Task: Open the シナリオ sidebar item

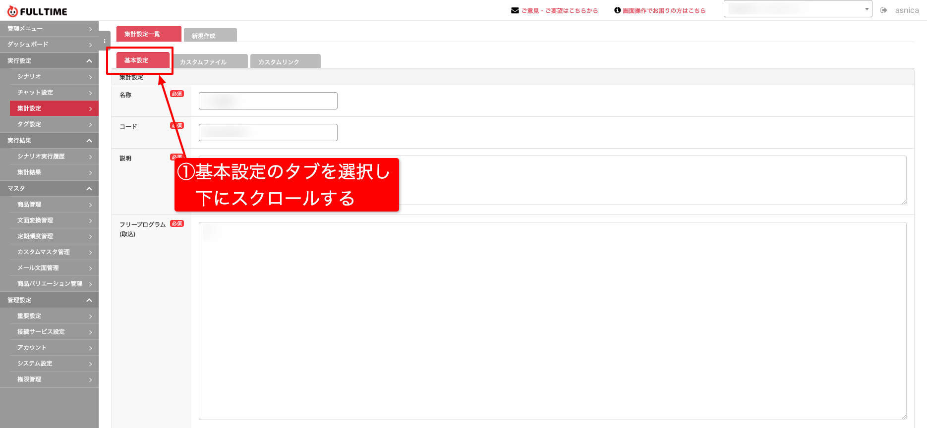Action: tap(55, 76)
